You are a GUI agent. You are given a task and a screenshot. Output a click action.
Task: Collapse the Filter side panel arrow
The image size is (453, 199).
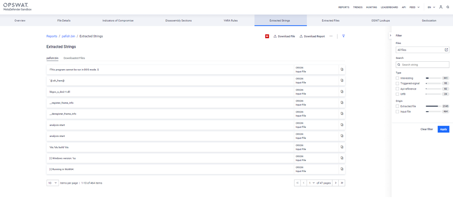click(390, 35)
